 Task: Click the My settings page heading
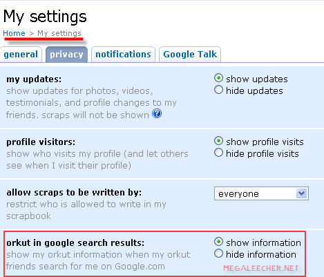pyautogui.click(x=45, y=17)
